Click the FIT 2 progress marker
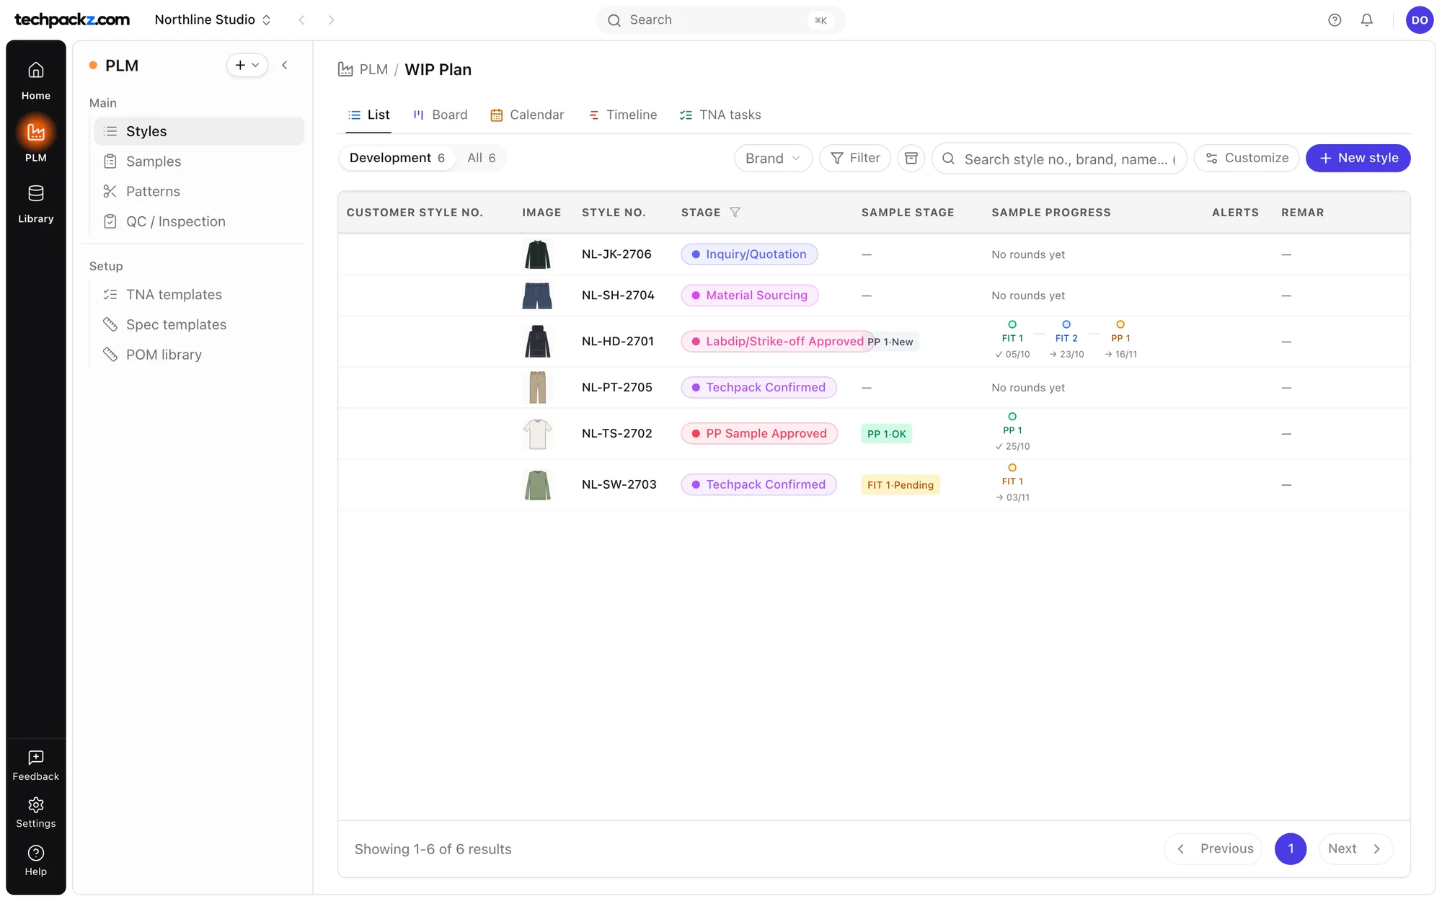The image size is (1442, 901). tap(1066, 339)
